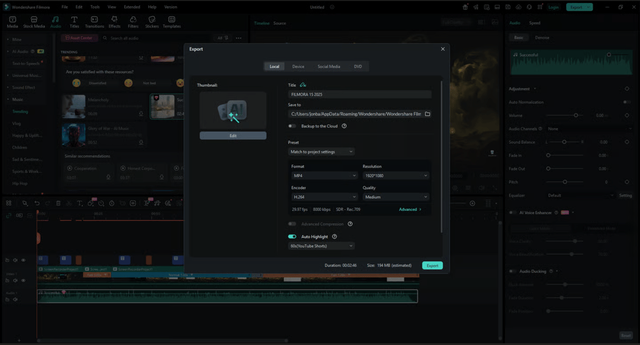
Task: Close the Export dialog
Action: pyautogui.click(x=442, y=49)
